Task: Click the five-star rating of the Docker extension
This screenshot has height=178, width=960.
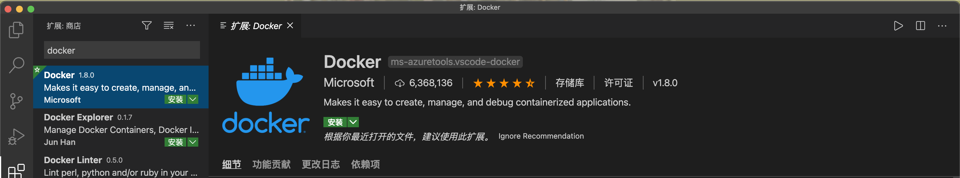Action: pos(504,83)
